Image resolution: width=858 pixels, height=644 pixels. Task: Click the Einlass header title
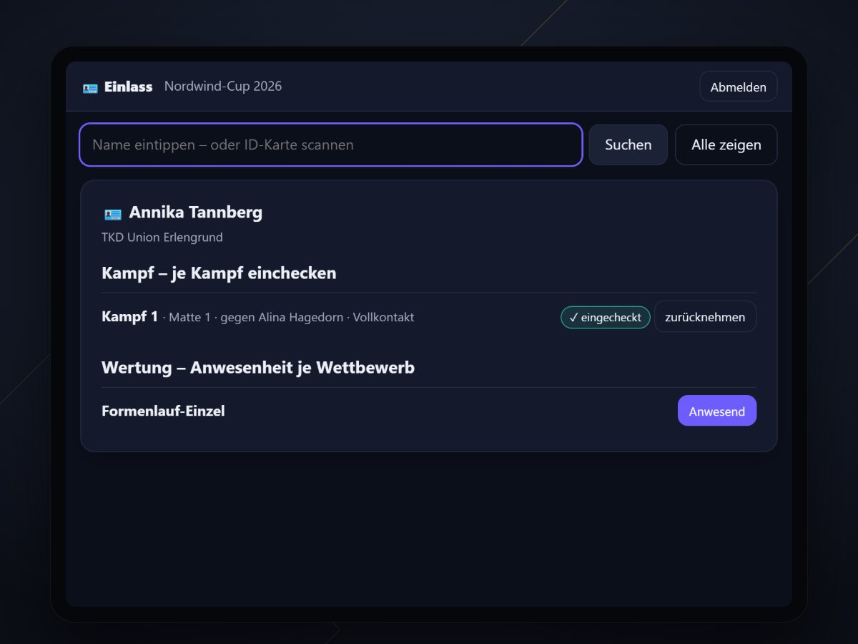point(129,87)
